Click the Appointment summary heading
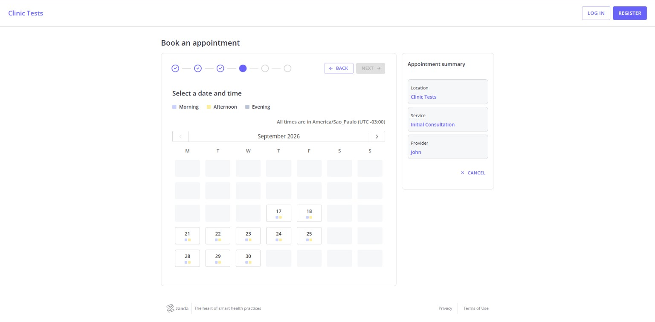 [436, 64]
